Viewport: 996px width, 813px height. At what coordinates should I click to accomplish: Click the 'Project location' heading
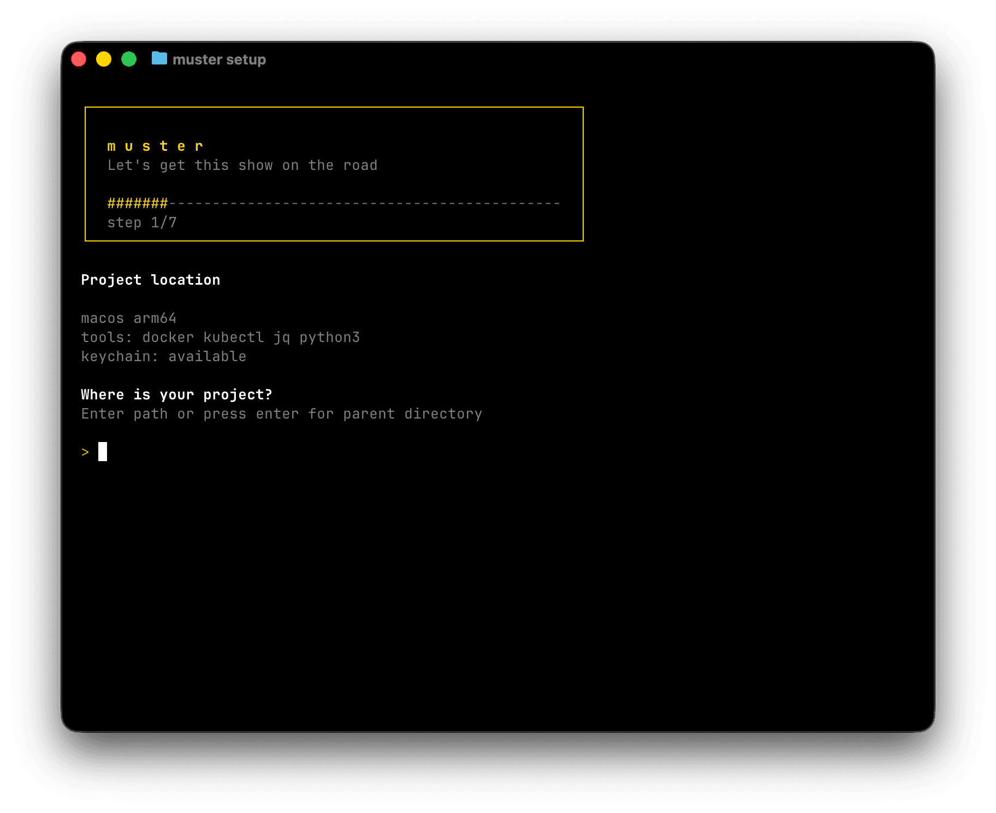151,280
